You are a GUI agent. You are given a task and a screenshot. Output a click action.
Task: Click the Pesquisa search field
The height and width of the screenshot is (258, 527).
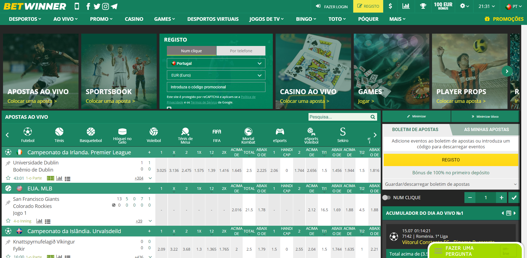[339, 117]
